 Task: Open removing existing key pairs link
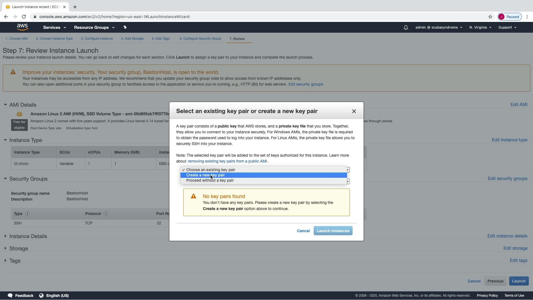[x=227, y=161]
